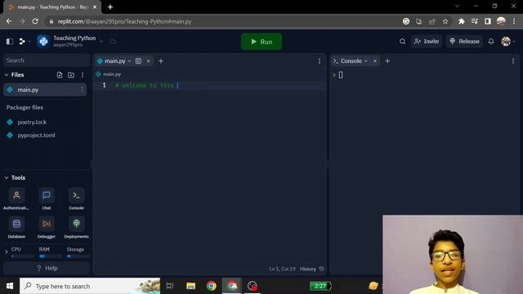Create a new file icon
The image size is (523, 294).
click(x=60, y=75)
